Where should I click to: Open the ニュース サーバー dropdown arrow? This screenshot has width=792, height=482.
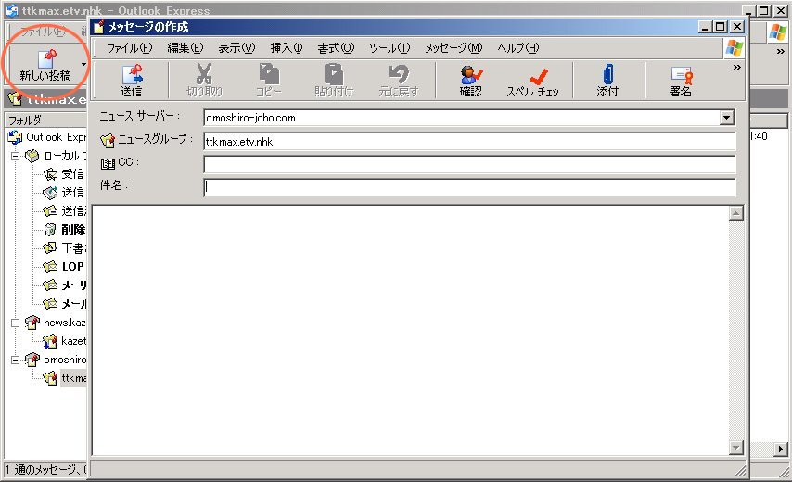[726, 118]
